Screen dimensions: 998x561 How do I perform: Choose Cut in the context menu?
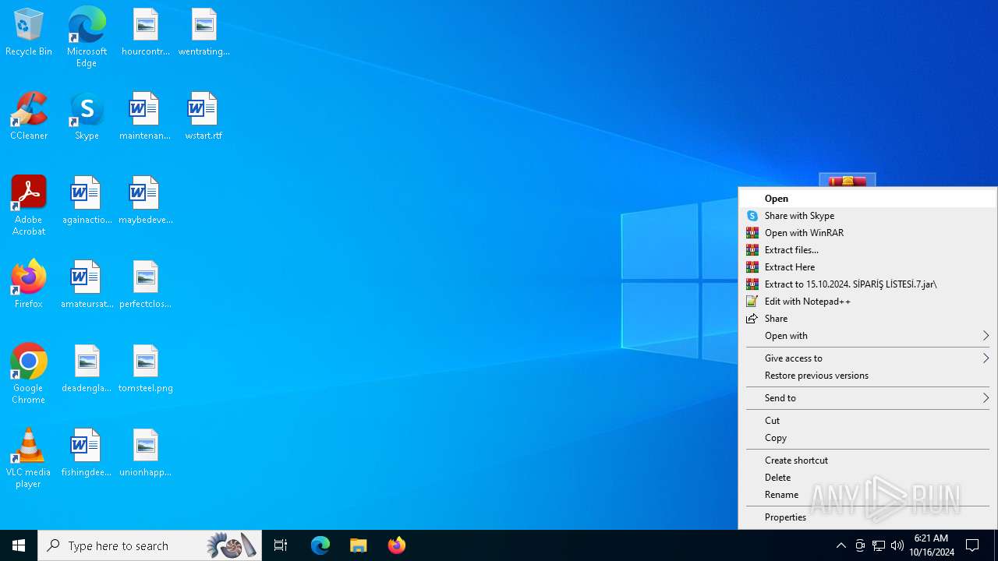tap(868, 421)
